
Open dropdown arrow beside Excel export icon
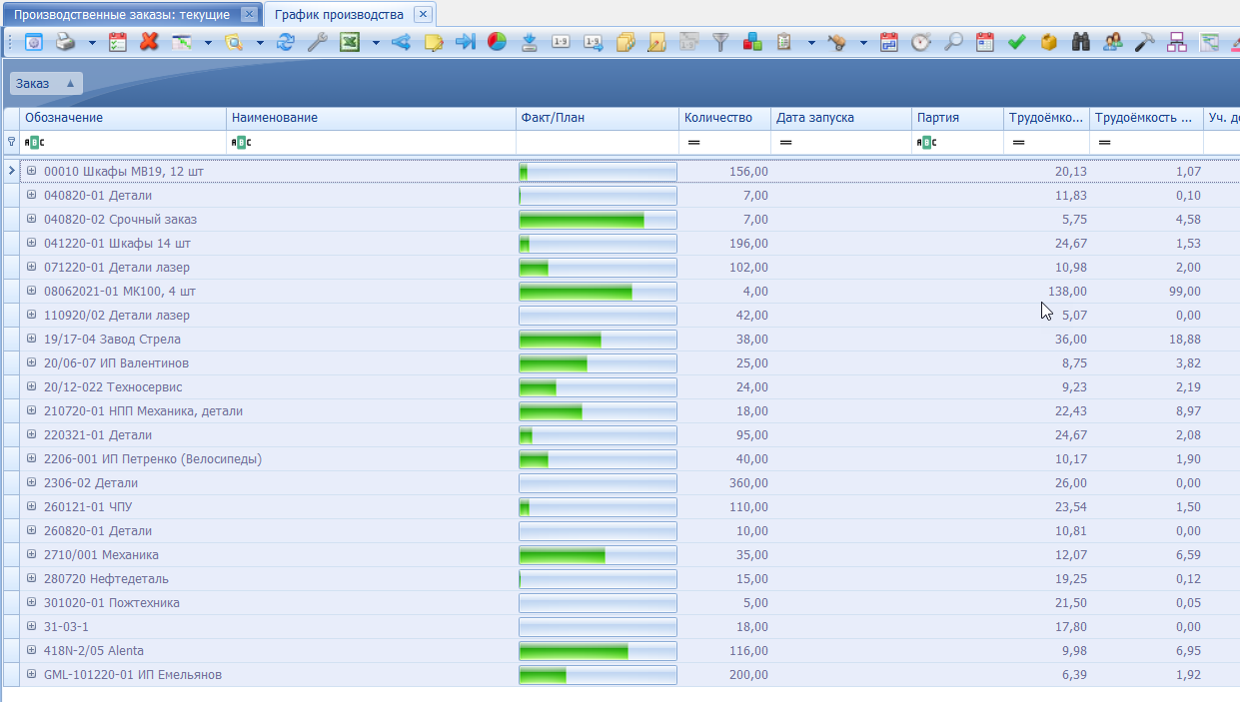376,43
